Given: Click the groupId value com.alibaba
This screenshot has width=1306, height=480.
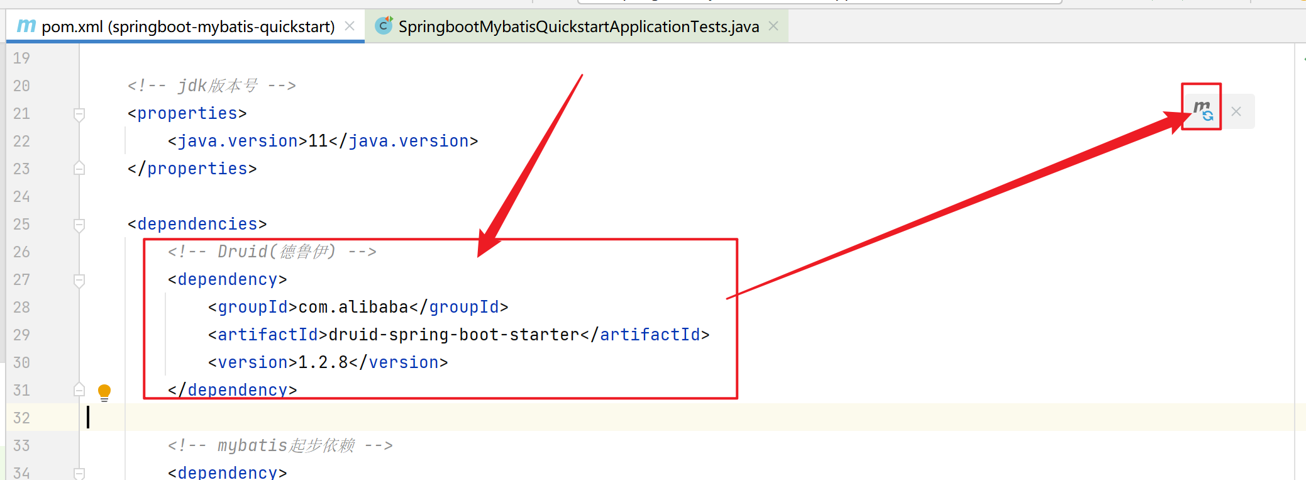Looking at the screenshot, I should click(353, 307).
